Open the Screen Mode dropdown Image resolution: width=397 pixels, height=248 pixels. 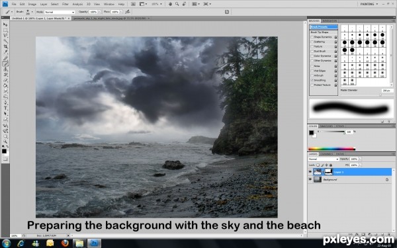click(x=207, y=4)
